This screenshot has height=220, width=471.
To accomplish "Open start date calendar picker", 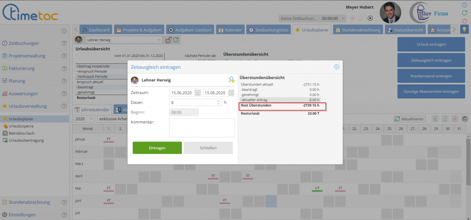I will coord(197,93).
